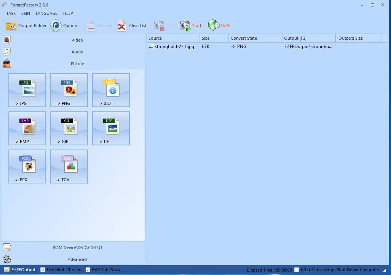391x275 pixels.
Task: Click the status bar folder icon
Action: [x=6, y=270]
